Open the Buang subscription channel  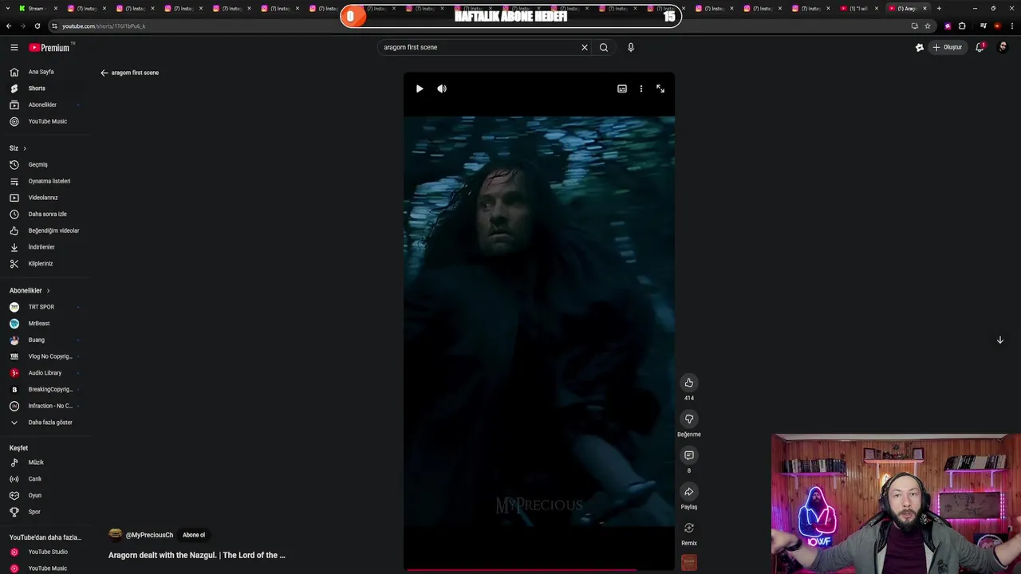44,340
